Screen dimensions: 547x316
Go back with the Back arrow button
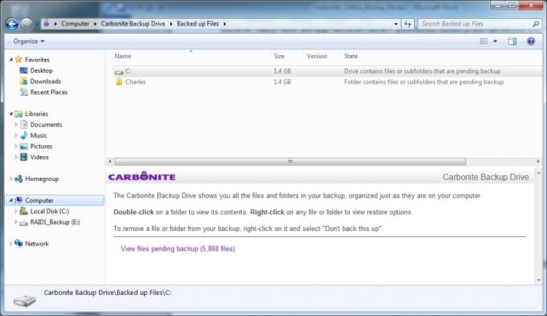(12, 24)
